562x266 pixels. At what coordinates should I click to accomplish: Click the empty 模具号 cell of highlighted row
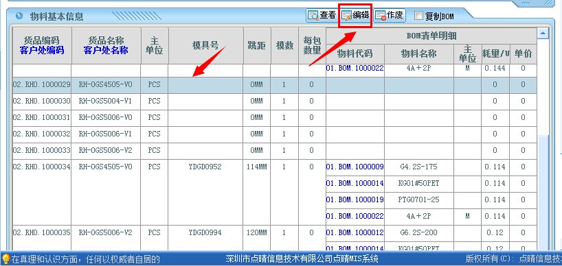pos(205,85)
